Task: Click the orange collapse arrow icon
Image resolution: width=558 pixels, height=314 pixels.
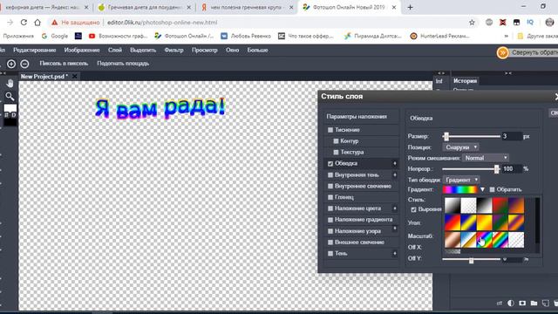Action: click(502, 52)
